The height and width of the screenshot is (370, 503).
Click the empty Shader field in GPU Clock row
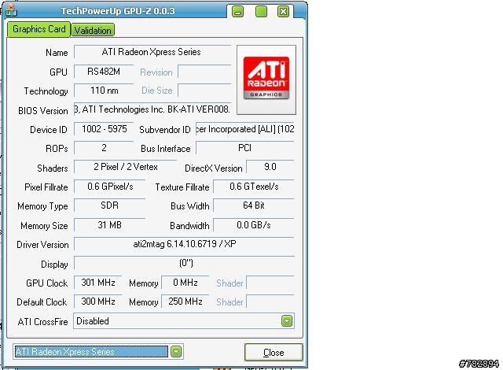(x=270, y=283)
